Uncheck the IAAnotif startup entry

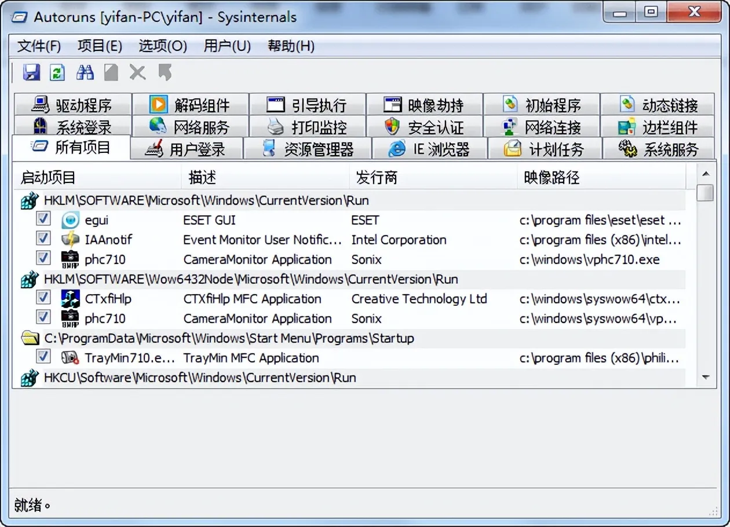point(43,238)
